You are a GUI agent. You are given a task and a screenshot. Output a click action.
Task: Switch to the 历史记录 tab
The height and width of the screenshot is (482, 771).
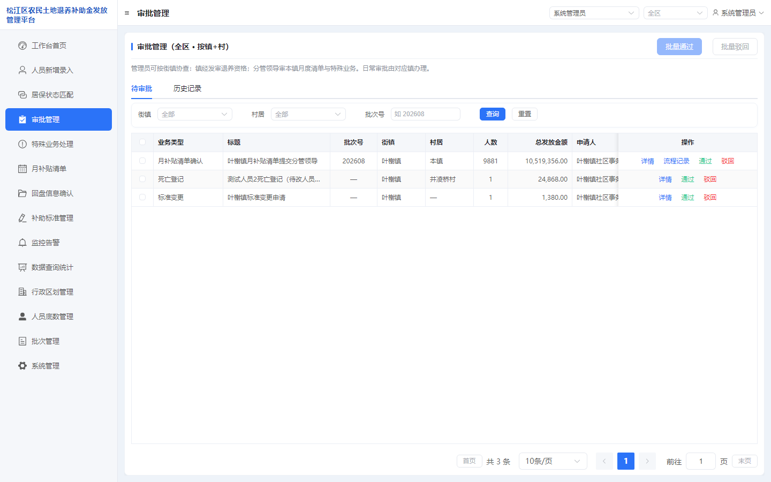187,88
